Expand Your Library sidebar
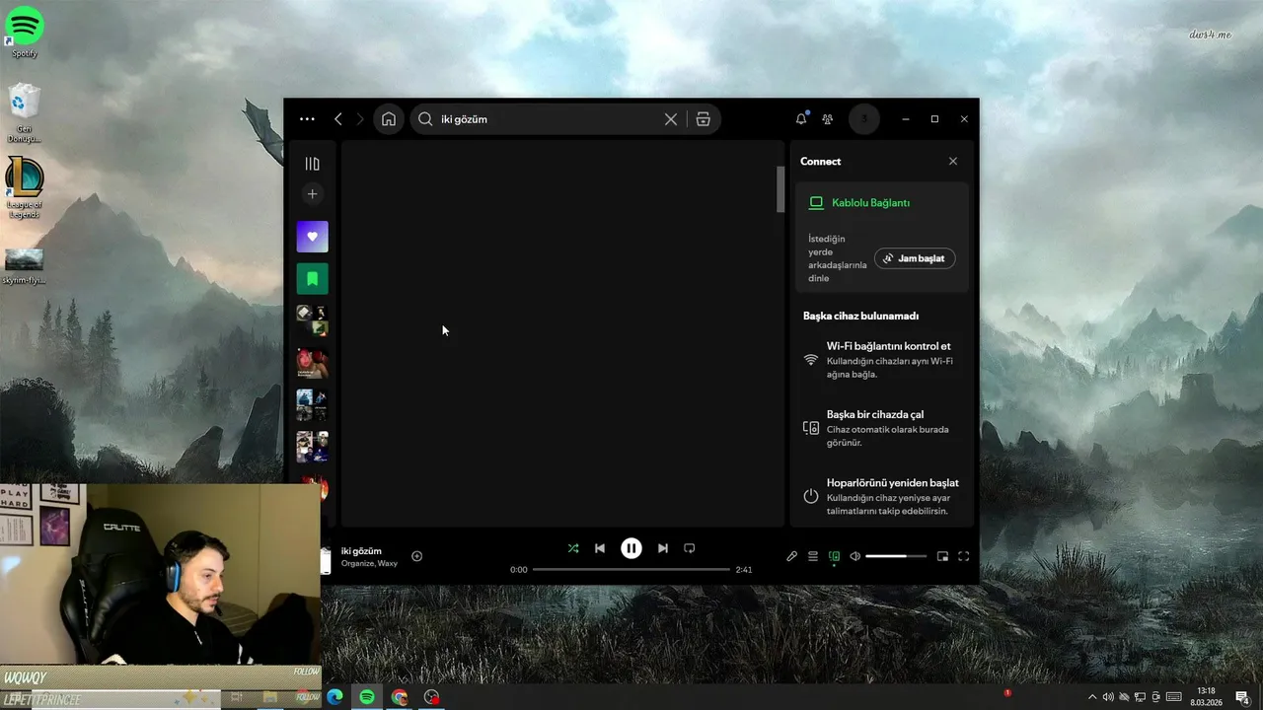 (x=313, y=164)
